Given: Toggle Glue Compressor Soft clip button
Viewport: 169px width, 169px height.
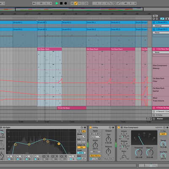Looking at the screenshot, I should click(163, 134).
